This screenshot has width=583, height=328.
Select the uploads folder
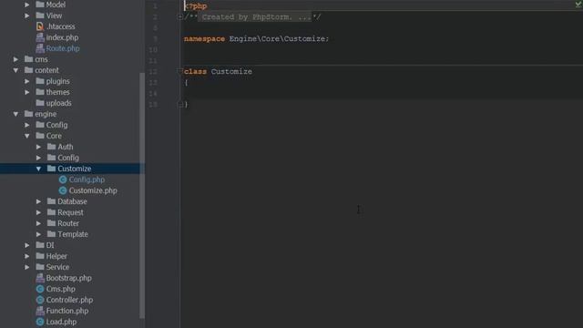58,103
